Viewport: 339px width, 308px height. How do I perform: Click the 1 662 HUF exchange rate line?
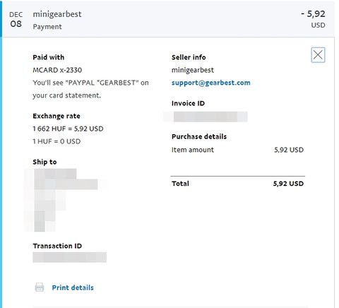point(68,129)
